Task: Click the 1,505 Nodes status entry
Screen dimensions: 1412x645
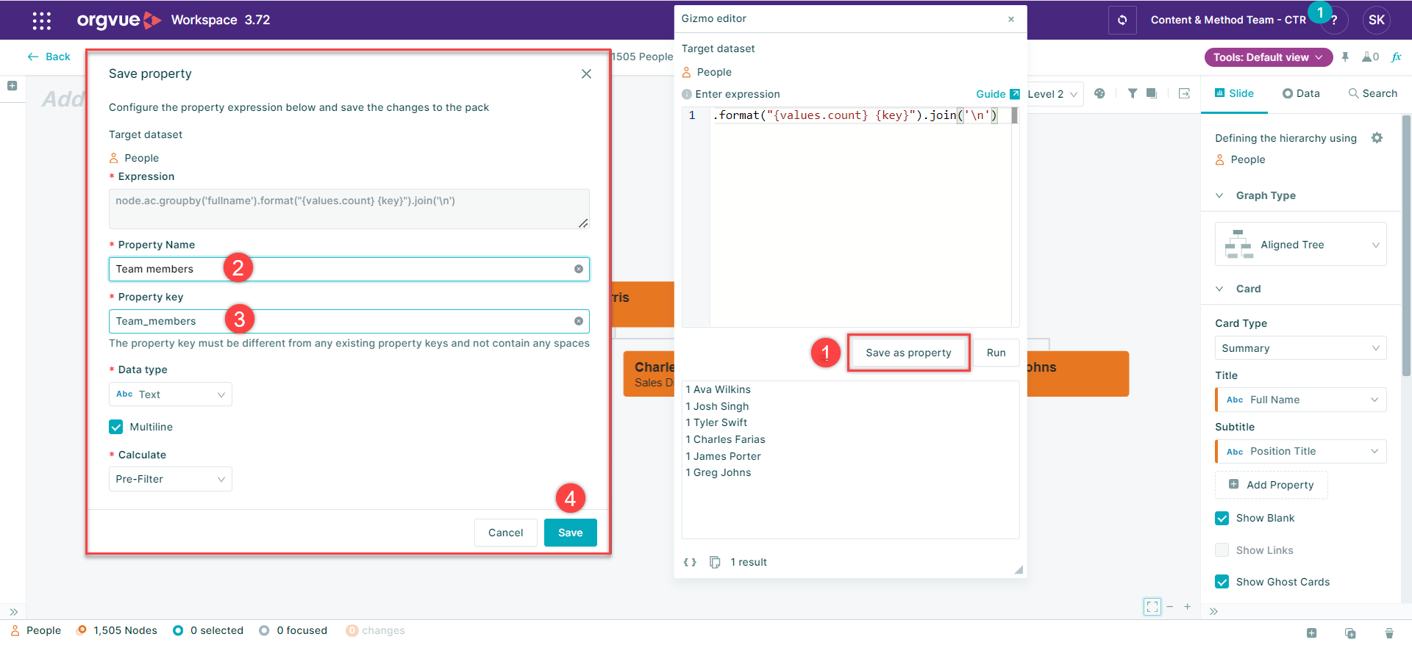Action: pos(117,630)
